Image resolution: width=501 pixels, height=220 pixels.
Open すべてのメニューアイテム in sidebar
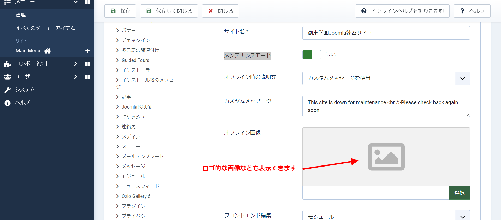pos(45,28)
